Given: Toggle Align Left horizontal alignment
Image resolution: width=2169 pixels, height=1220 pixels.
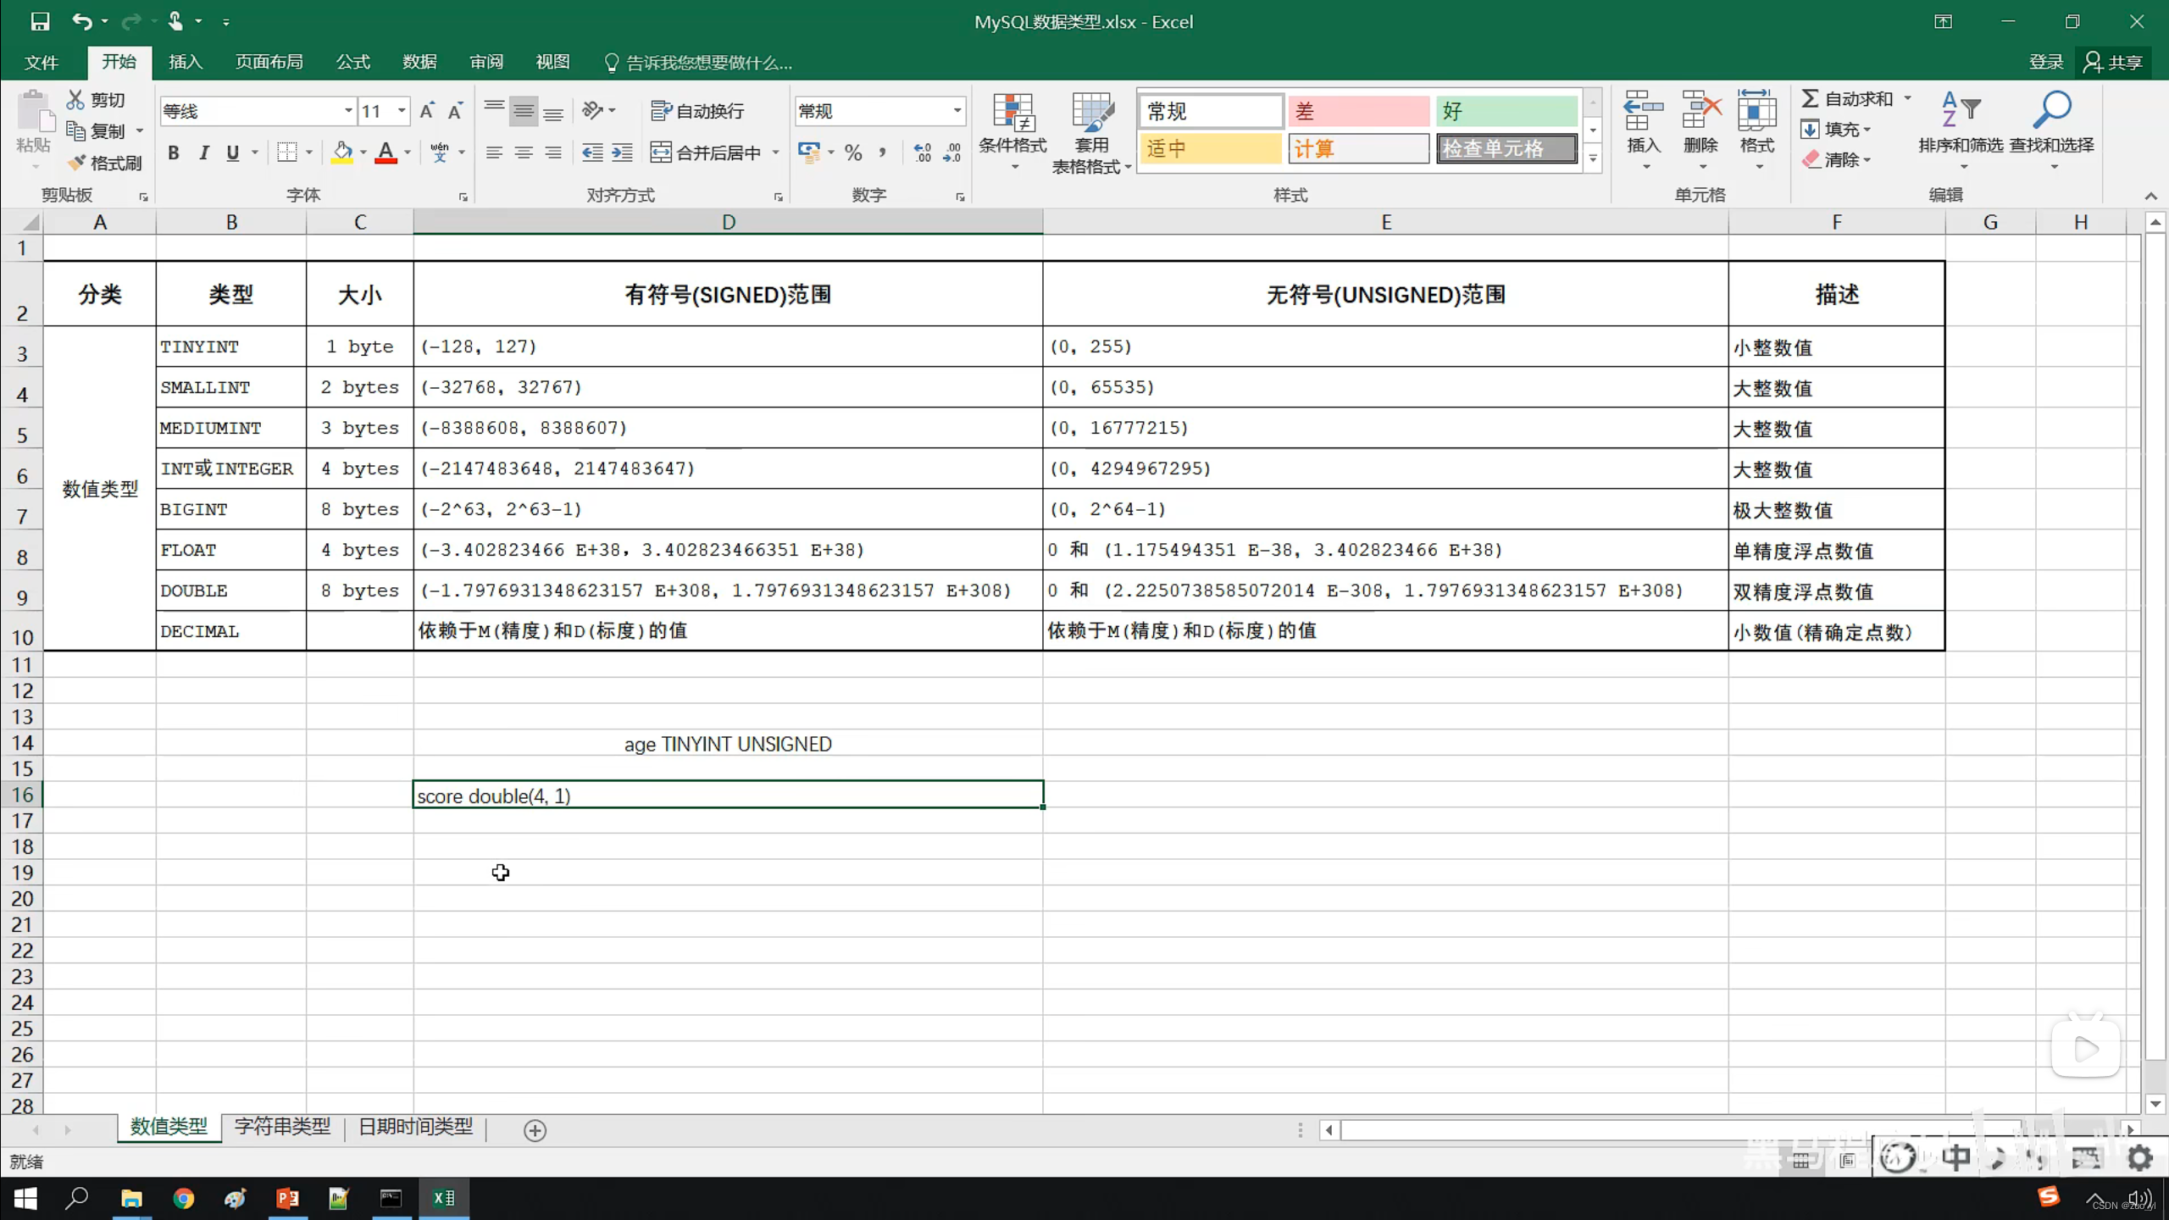Looking at the screenshot, I should 494,152.
